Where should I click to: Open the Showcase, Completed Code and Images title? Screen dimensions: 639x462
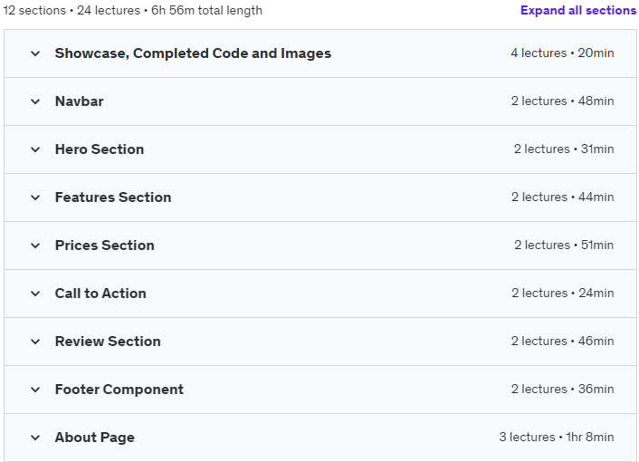[193, 53]
